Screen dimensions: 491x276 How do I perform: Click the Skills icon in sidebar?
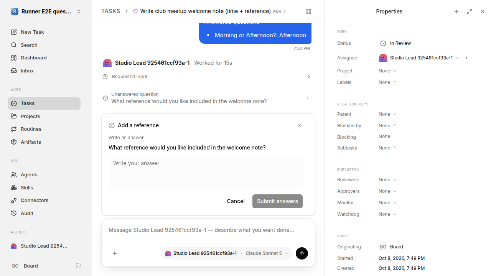(14, 187)
